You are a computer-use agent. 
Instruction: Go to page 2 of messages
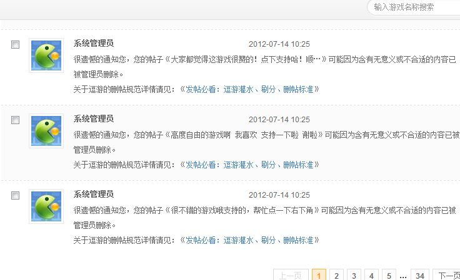pyautogui.click(x=336, y=275)
